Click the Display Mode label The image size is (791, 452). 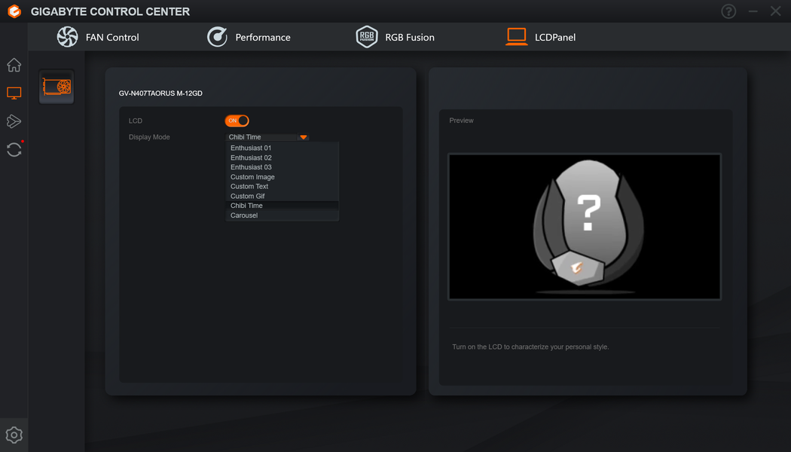[149, 137]
